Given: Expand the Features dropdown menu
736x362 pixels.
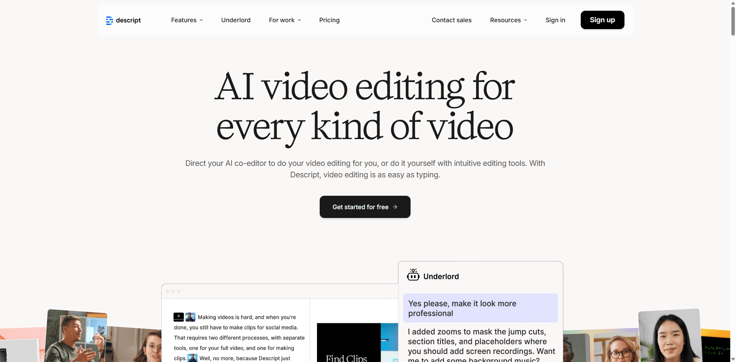Looking at the screenshot, I should (x=187, y=20).
